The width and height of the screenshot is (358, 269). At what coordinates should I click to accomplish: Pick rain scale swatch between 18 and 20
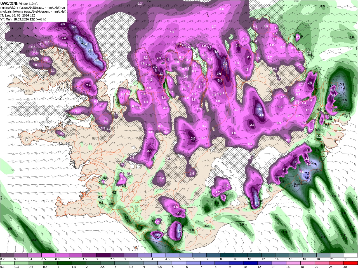[308, 263]
